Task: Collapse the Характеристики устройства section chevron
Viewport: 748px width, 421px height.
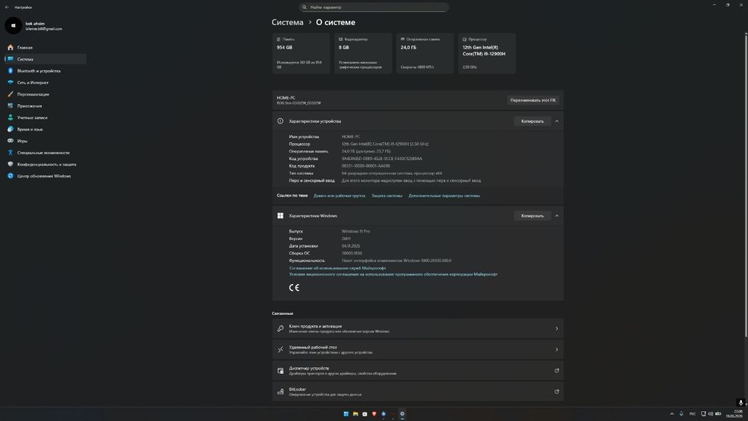Action: tap(557, 121)
